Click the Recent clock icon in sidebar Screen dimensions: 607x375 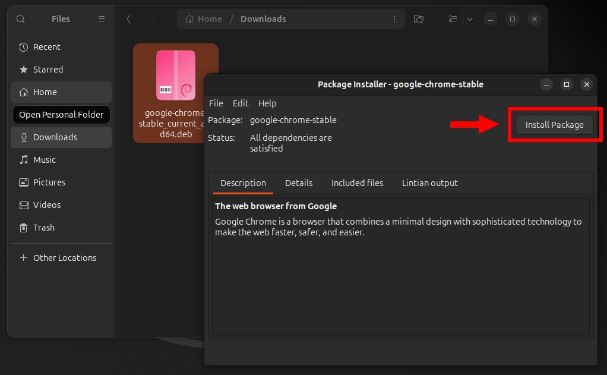point(24,47)
